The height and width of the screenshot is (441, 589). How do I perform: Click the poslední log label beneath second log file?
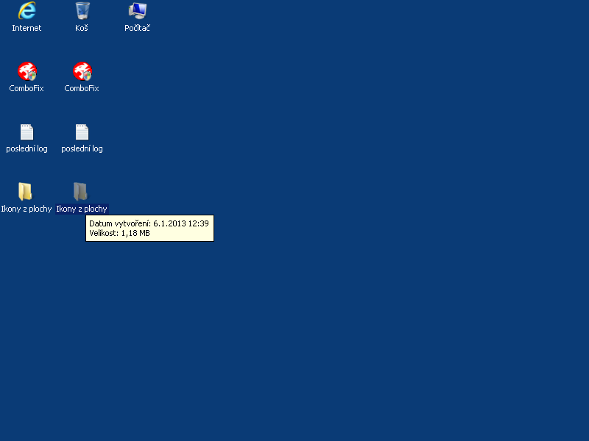[x=82, y=148]
